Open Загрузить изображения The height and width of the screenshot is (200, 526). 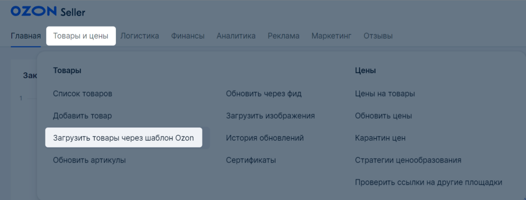[x=271, y=116]
